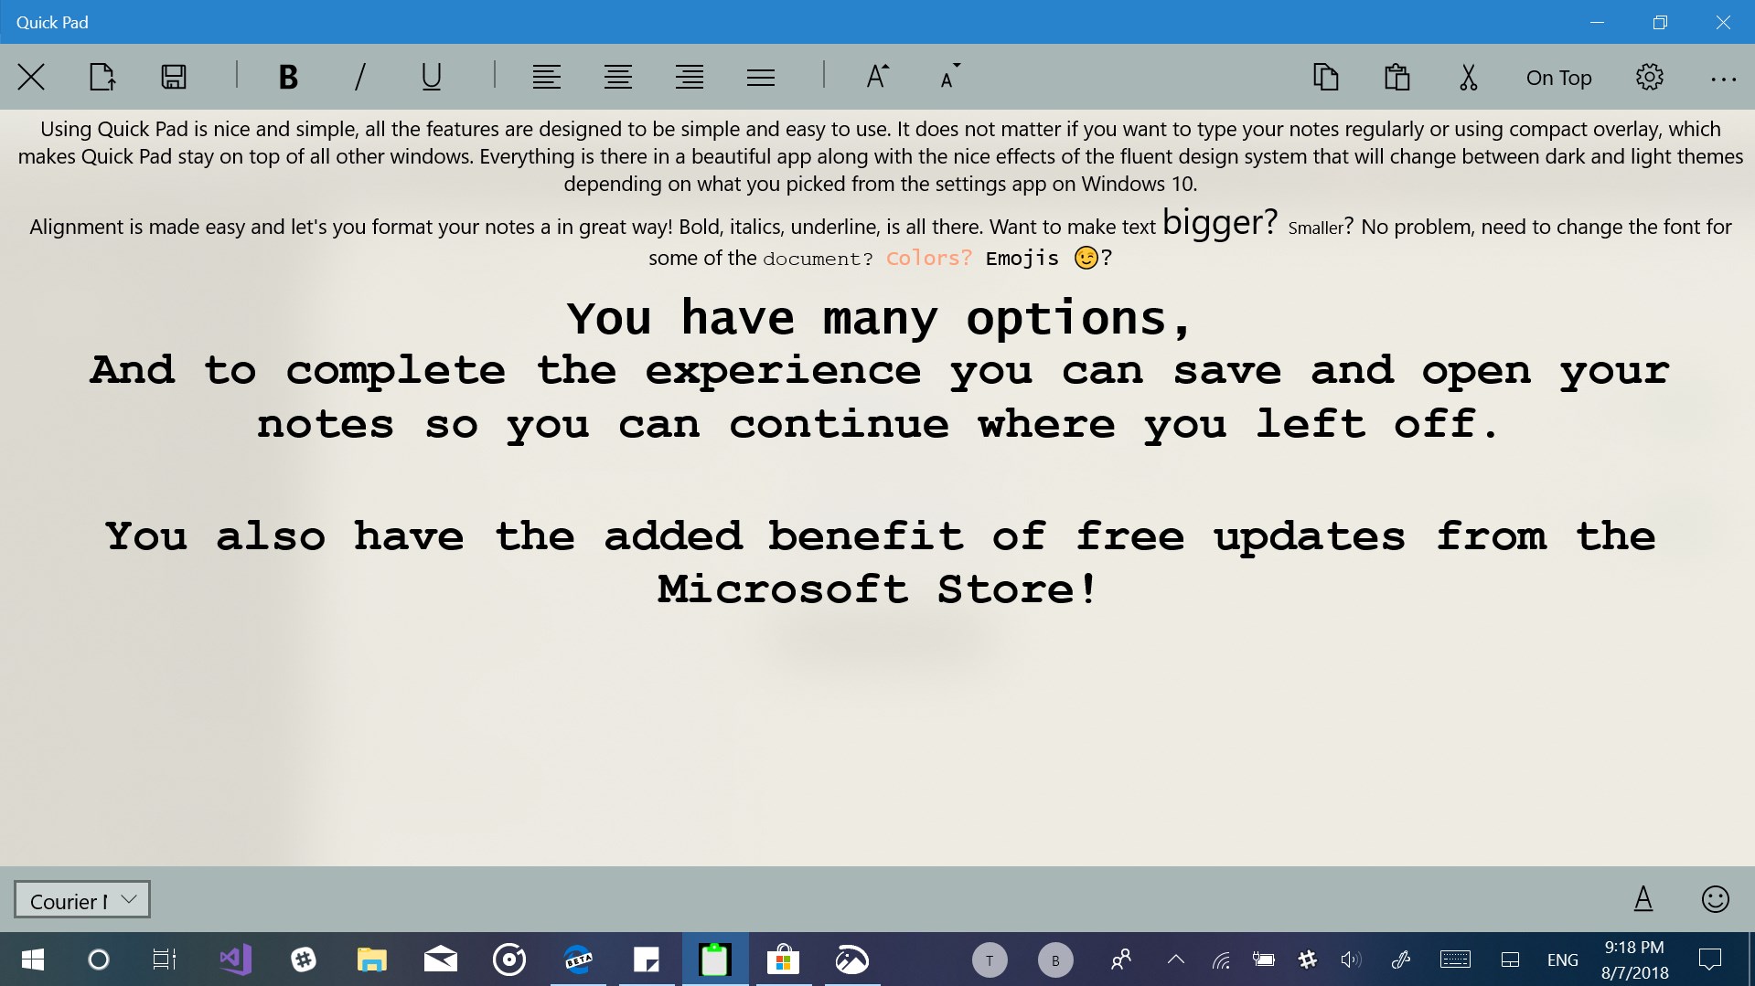Click the "Microsoft Store!" text line
The width and height of the screenshot is (1755, 986).
point(877,589)
